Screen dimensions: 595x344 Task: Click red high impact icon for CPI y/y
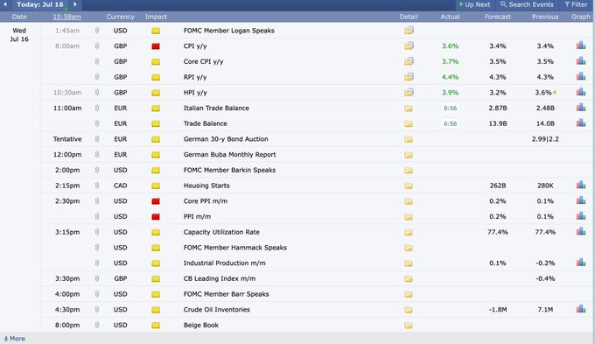pyautogui.click(x=156, y=46)
